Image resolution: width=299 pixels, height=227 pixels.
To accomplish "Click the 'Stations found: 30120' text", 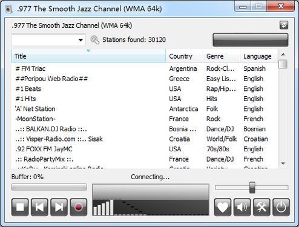I will (x=134, y=40).
